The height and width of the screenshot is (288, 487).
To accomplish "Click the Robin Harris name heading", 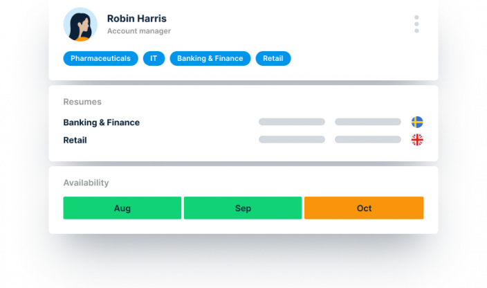I will (137, 19).
